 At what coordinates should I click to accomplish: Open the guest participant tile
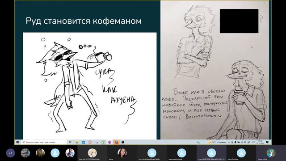pos(211,153)
